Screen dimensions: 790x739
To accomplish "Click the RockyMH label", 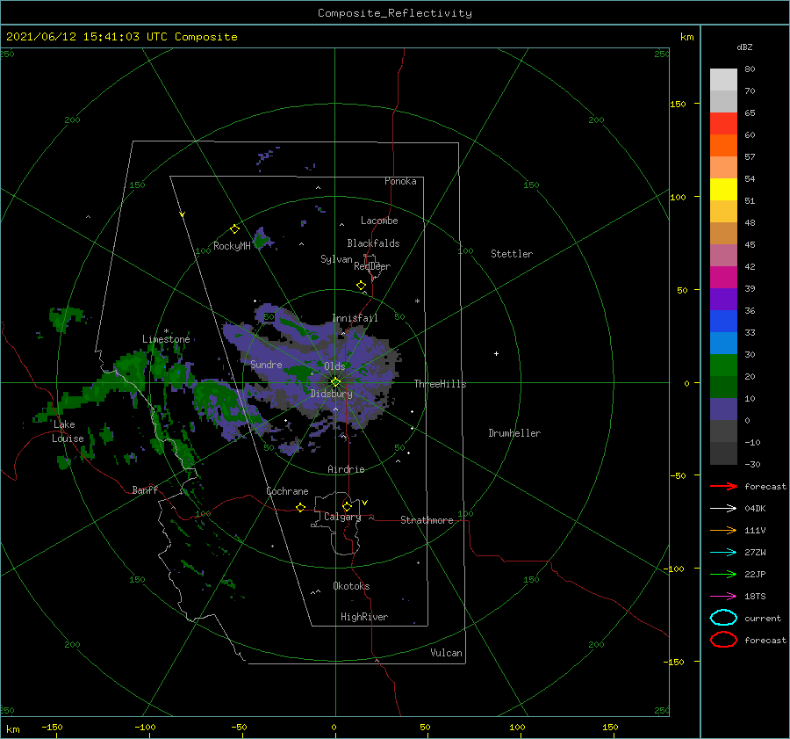I will pyautogui.click(x=232, y=246).
